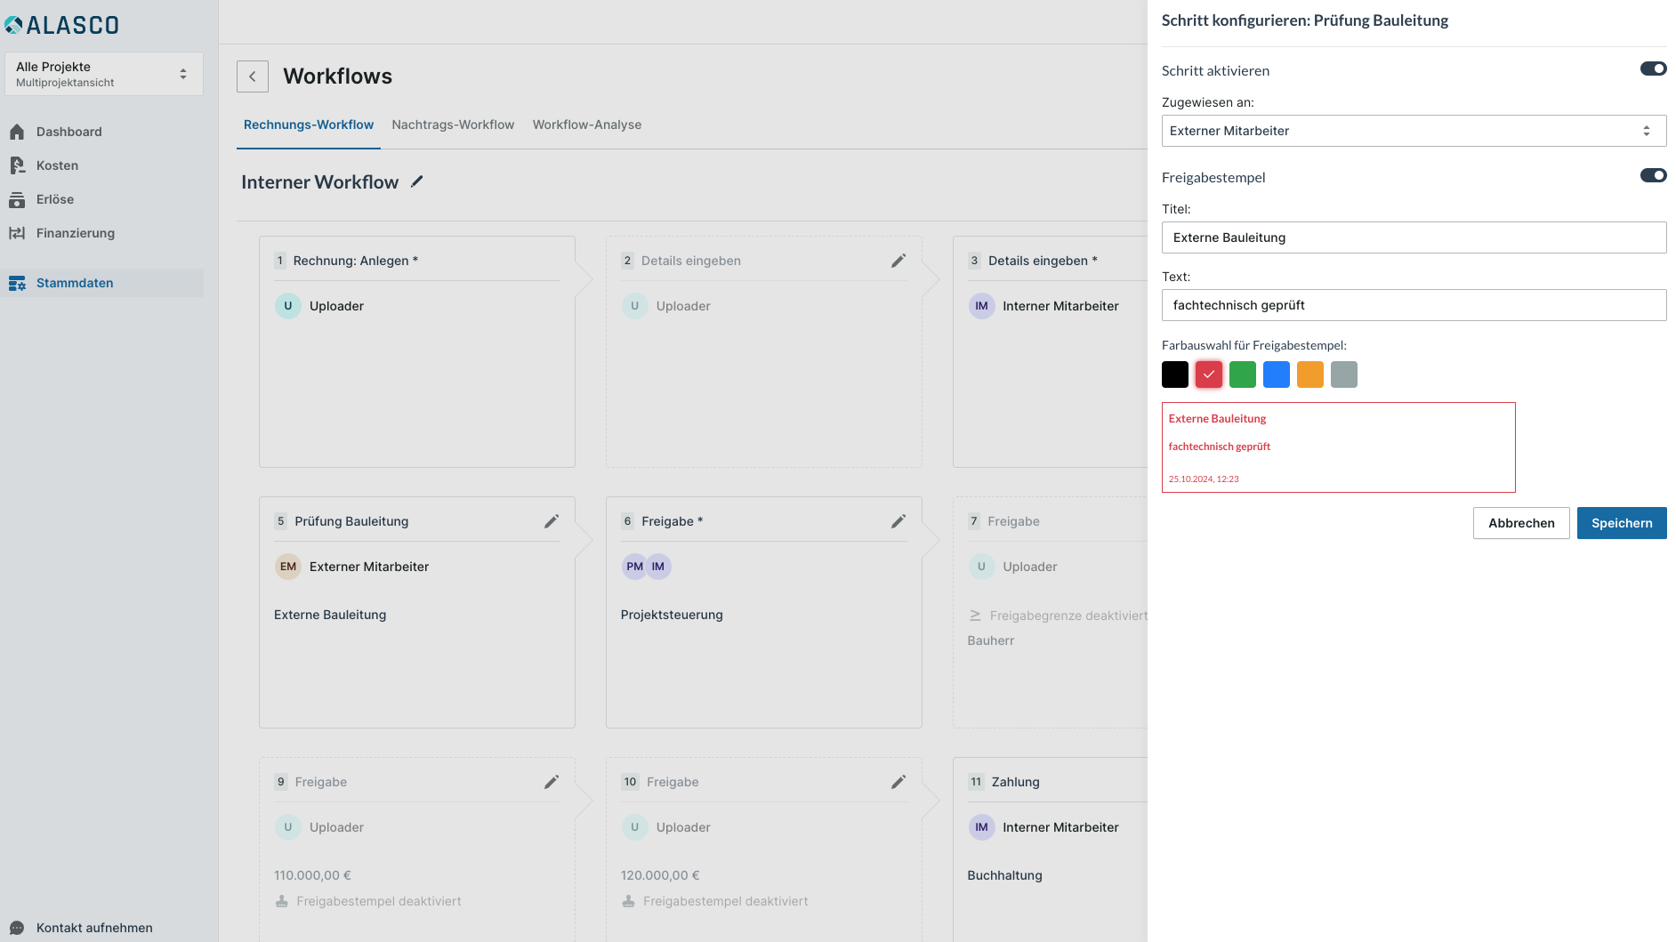Click edit pencil on Prüfung Bauleitung step
1676x942 pixels.
pyautogui.click(x=551, y=521)
